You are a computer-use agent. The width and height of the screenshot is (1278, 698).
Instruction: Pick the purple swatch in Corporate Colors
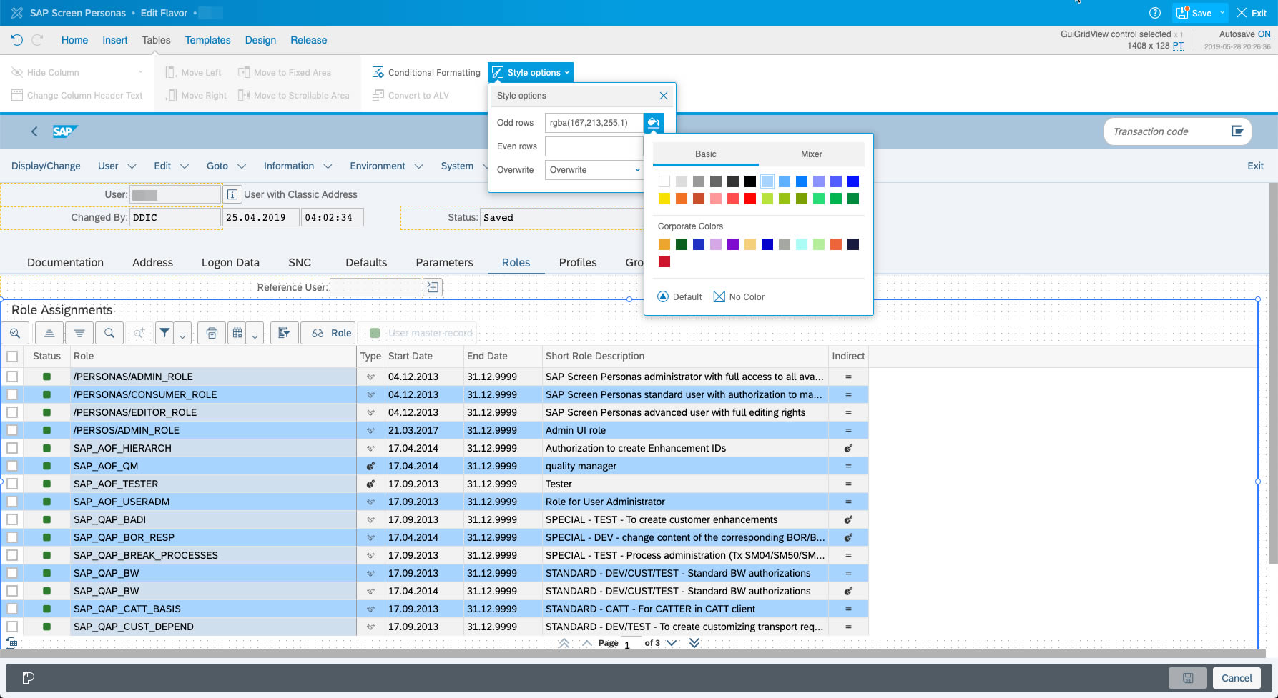click(x=733, y=244)
